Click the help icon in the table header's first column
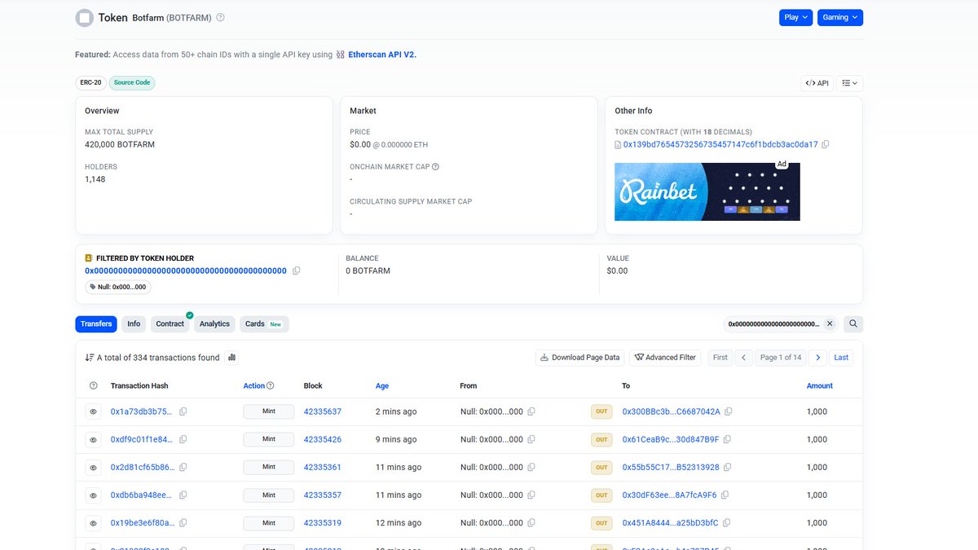Screen dimensions: 978x550 93,385
